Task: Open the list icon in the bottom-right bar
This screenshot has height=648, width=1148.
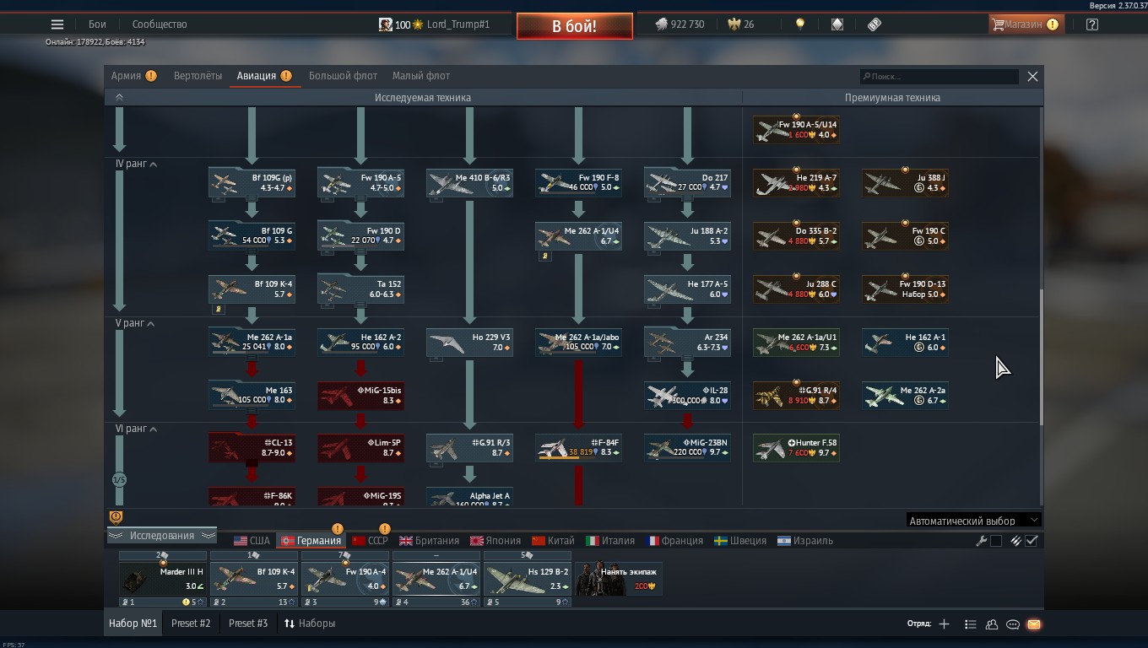Action: (970, 624)
